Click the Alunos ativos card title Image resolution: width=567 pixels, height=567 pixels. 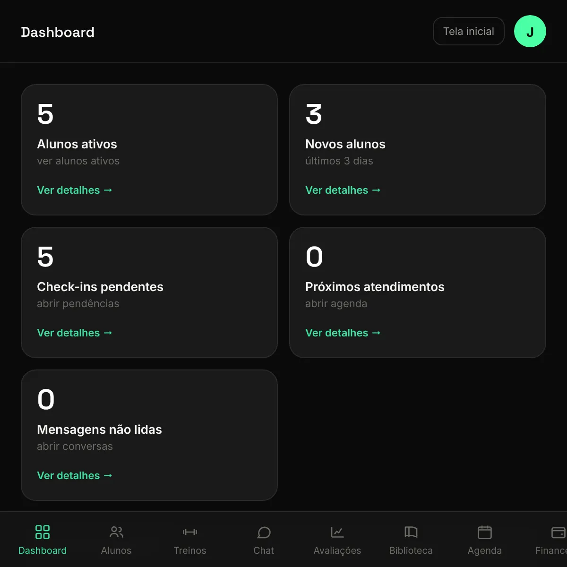click(x=77, y=144)
